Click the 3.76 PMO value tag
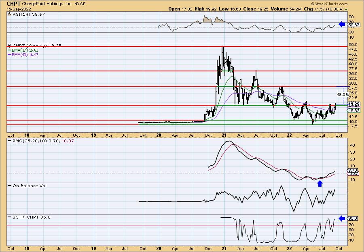The width and height of the screenshot is (364, 252). pos(353,171)
